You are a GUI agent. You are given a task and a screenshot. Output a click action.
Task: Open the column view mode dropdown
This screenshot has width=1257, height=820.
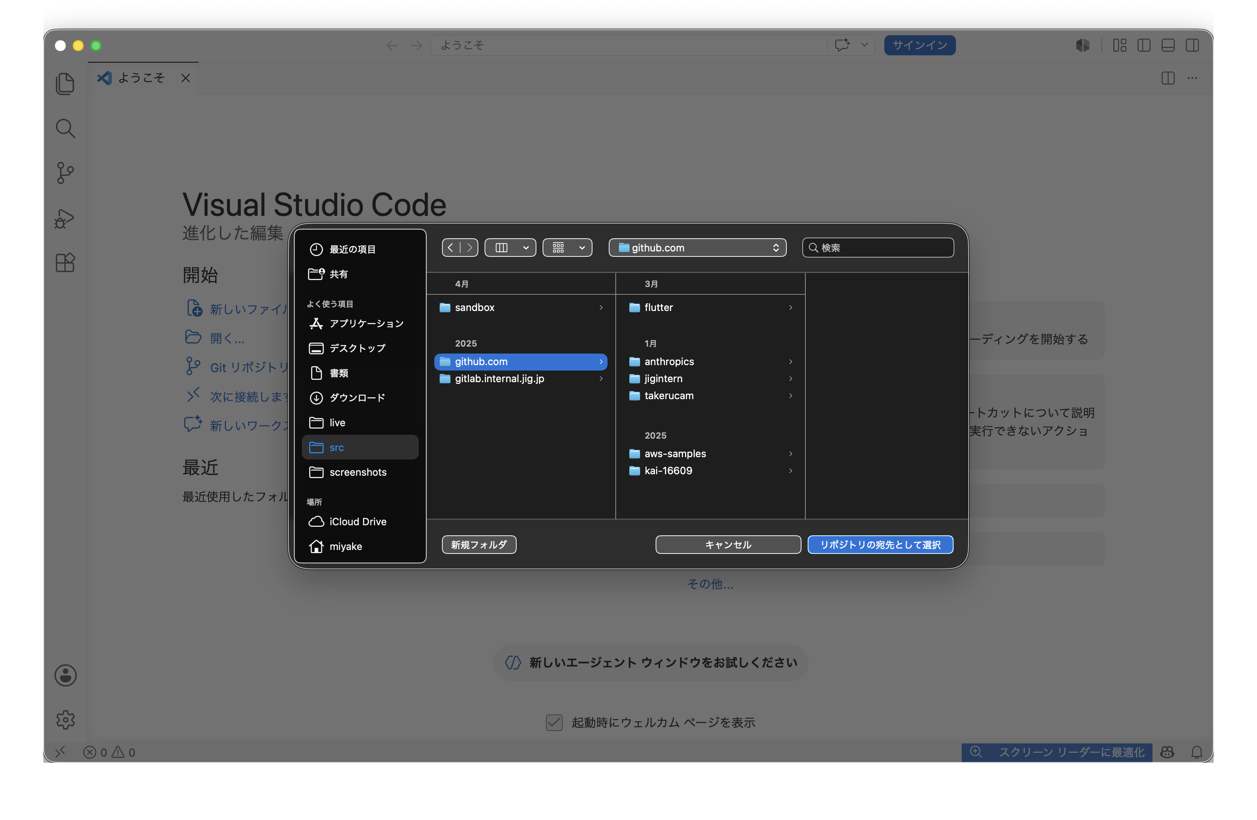(510, 248)
